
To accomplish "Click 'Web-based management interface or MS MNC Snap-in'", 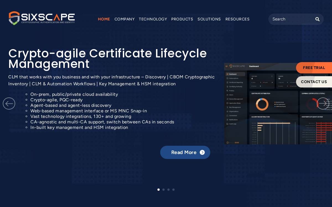I will click(x=89, y=111).
